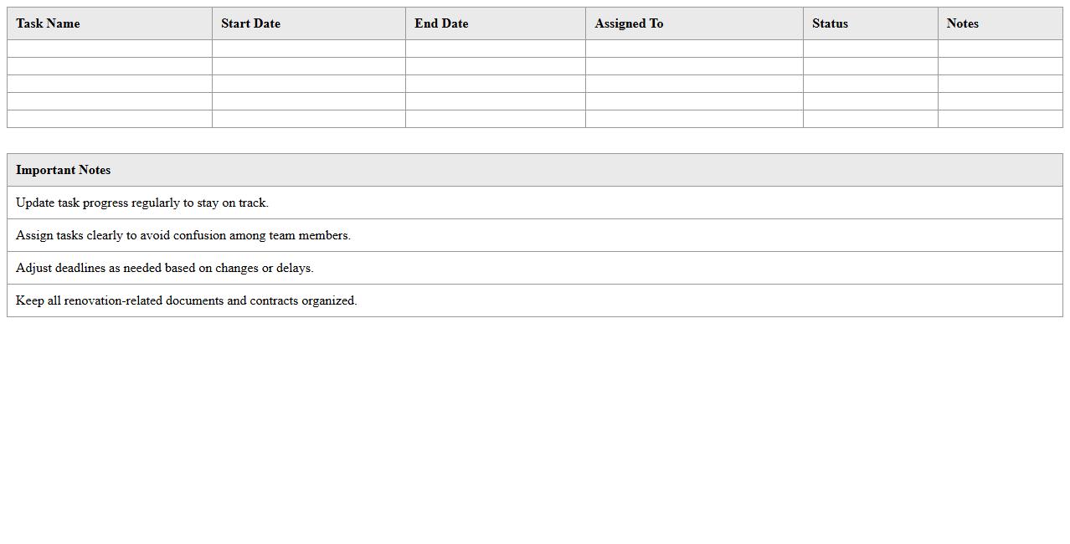Image resolution: width=1070 pixels, height=544 pixels.
Task: Select the note about updating task progress
Action: [x=142, y=203]
